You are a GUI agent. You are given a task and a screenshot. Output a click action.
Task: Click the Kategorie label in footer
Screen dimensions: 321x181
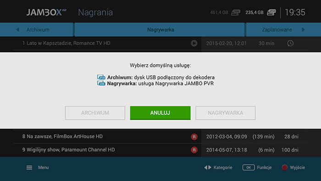tap(223, 168)
